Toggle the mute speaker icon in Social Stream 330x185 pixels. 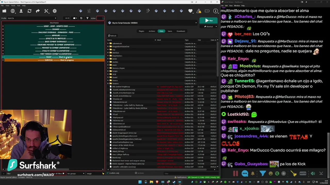point(313,173)
